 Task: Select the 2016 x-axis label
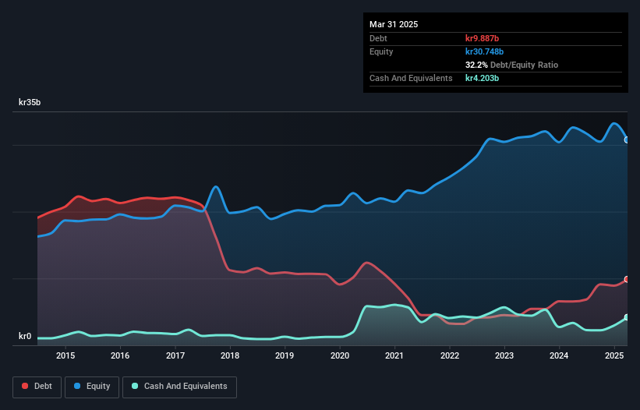click(120, 355)
